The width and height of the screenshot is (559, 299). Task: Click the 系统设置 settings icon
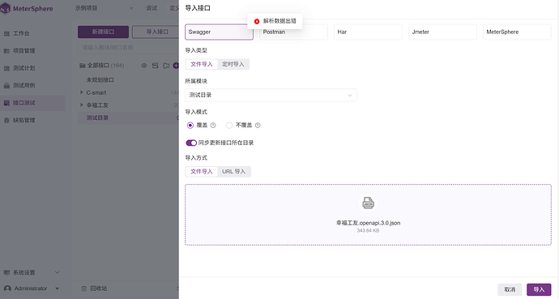[6, 272]
